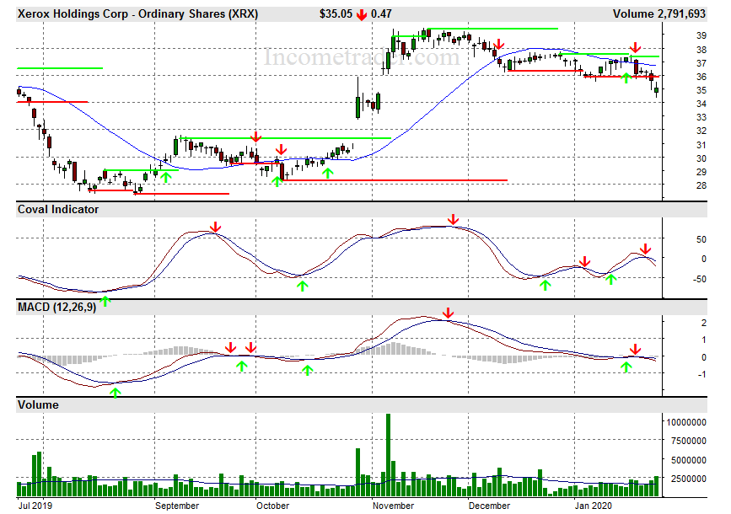Select the Xerox Holdings Corp (XRX) title
Viewport: 731px width, 514px height.
coord(137,14)
